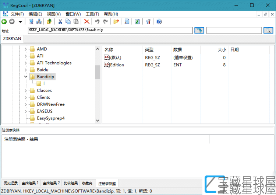Click the RegCool app icon in menu bar
The image size is (276, 195).
pos(6,14)
